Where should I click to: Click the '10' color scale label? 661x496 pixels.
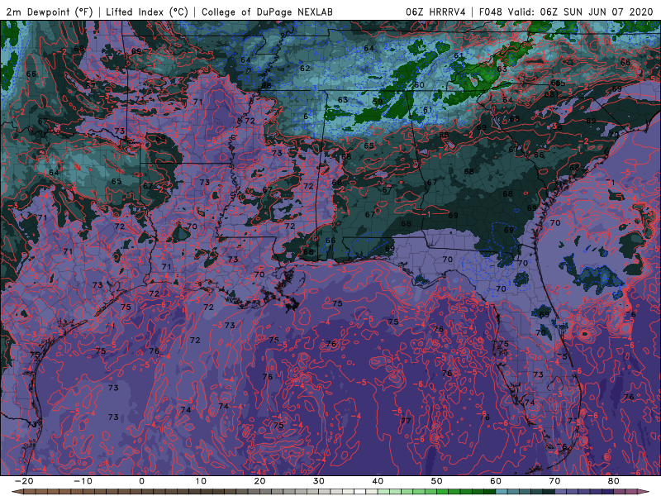(x=201, y=481)
